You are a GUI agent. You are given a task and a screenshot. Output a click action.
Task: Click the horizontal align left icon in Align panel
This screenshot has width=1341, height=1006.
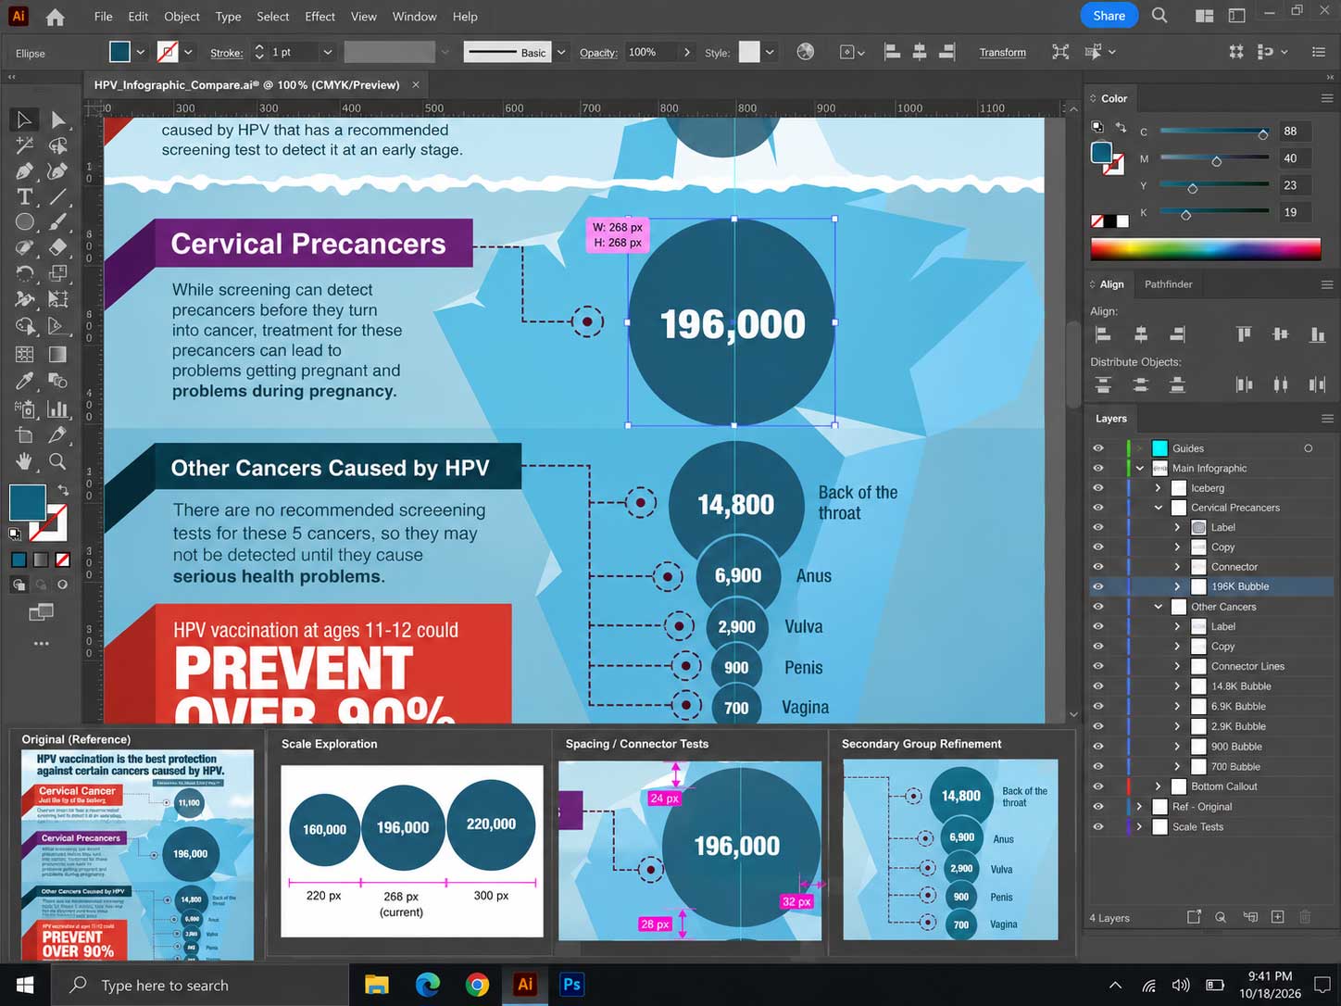click(x=1103, y=334)
